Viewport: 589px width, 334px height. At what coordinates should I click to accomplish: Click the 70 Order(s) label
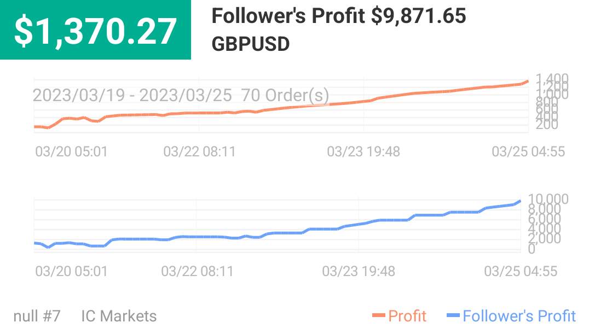point(285,95)
